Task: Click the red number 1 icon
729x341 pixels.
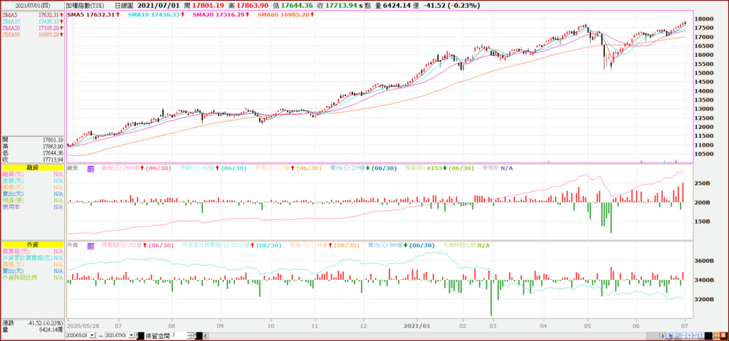Action: pos(701,335)
